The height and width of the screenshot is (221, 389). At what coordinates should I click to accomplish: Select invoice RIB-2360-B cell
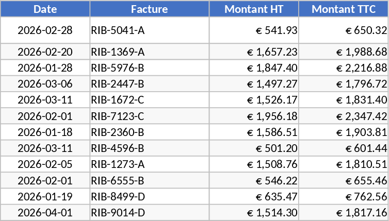click(x=150, y=132)
